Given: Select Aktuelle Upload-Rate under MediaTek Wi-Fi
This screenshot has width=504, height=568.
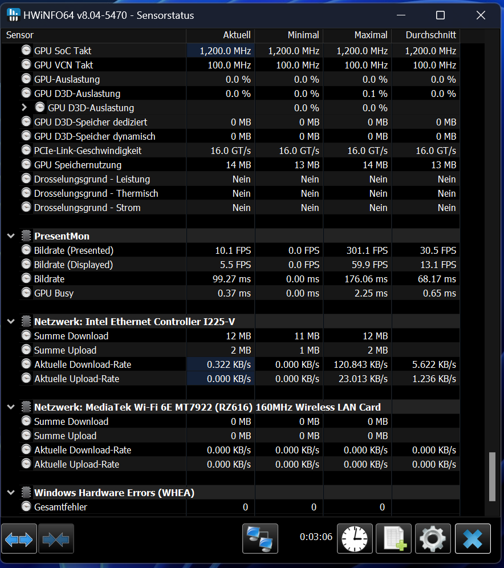Looking at the screenshot, I should 76,464.
